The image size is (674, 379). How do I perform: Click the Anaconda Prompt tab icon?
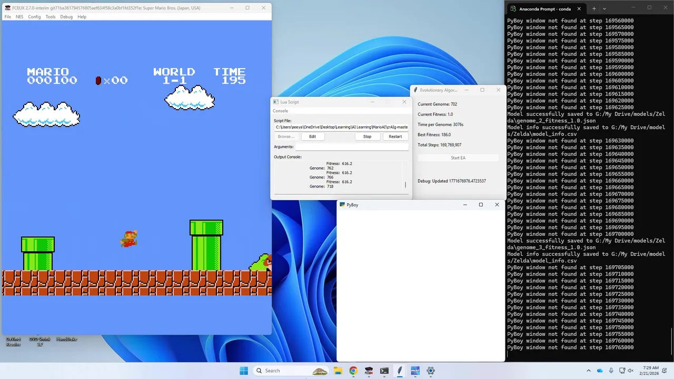point(513,9)
